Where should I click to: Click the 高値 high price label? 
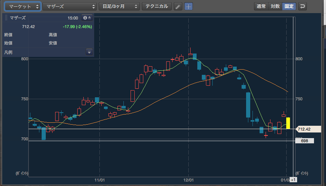click(x=53, y=35)
